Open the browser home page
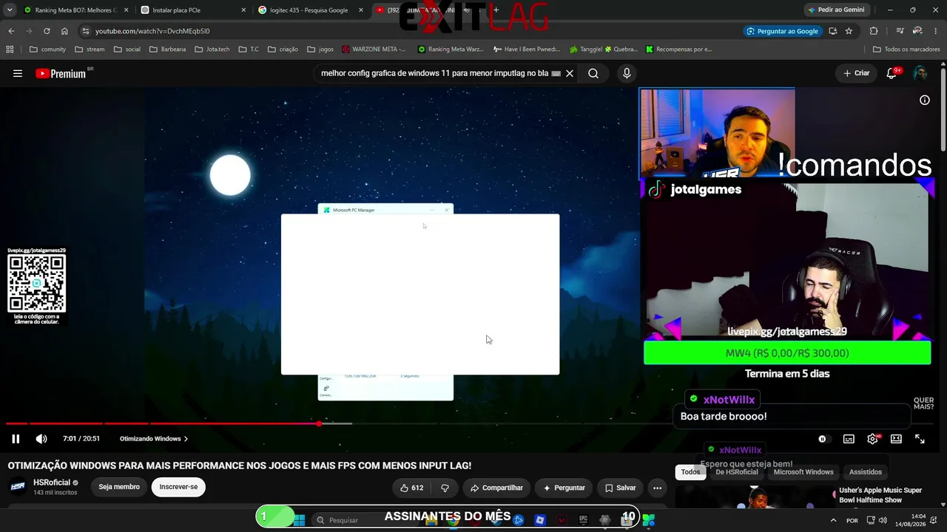The width and height of the screenshot is (947, 532). 64,31
